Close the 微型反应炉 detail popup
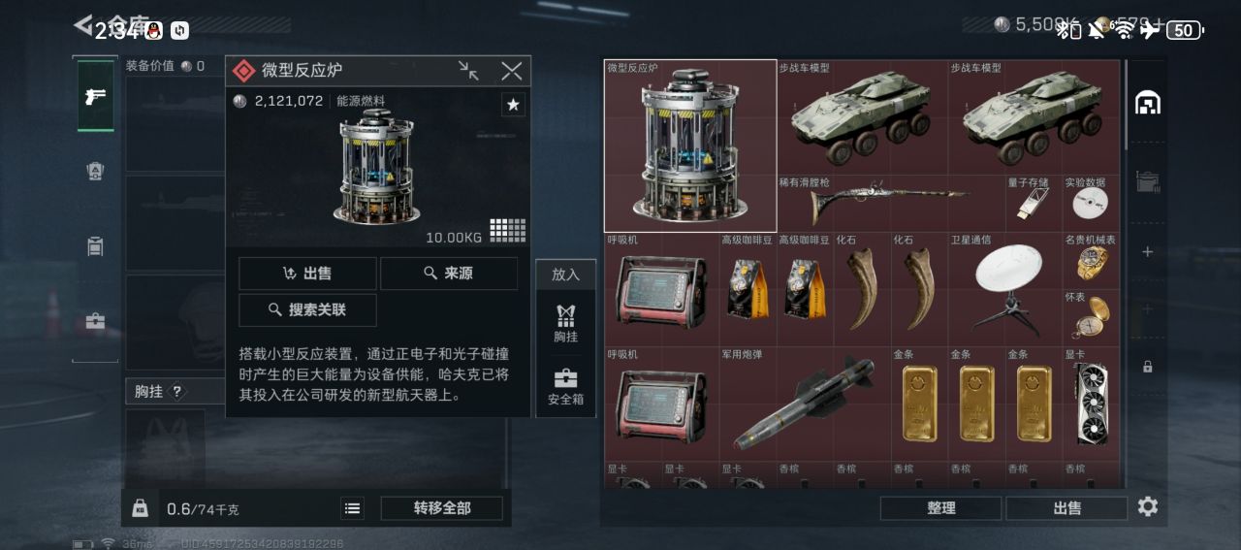The height and width of the screenshot is (550, 1241). pos(512,70)
